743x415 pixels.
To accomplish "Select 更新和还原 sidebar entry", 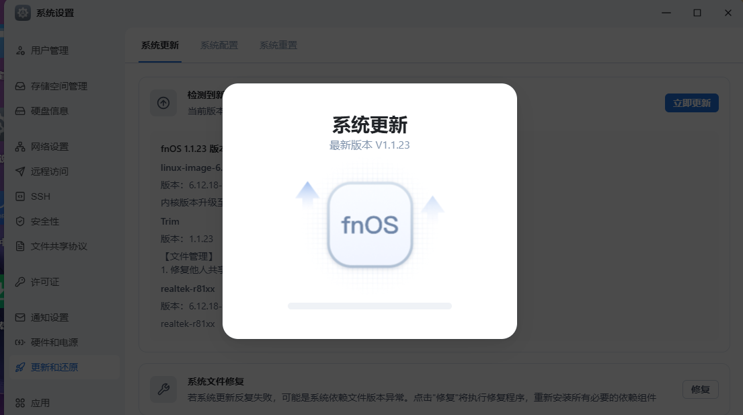I will [x=64, y=367].
